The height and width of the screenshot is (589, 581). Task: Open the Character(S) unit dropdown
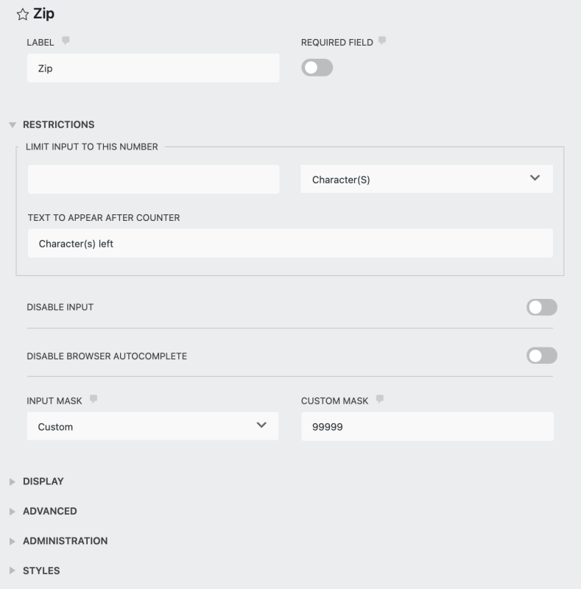pyautogui.click(x=426, y=179)
